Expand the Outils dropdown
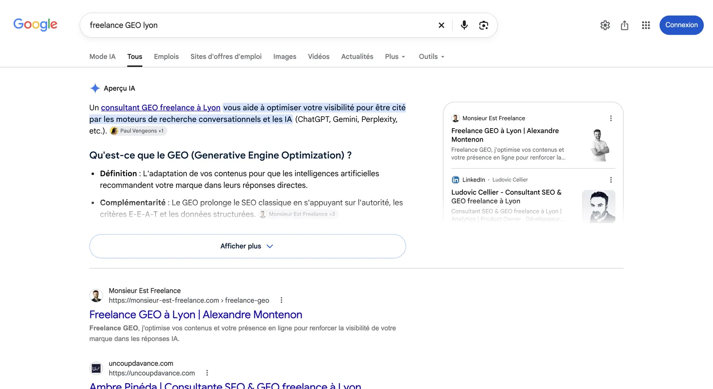 (x=431, y=57)
